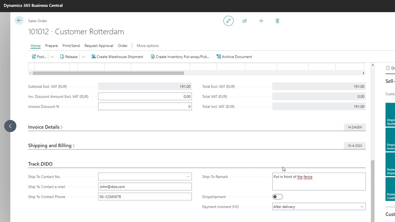Click the Posted Shipments tile
Image resolution: width=395 pixels, height=222 pixels.
click(390, 164)
